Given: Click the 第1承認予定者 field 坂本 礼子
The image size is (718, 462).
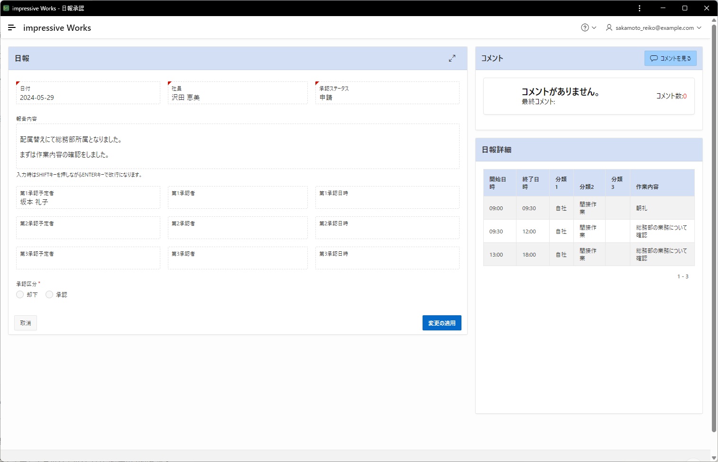Looking at the screenshot, I should (x=88, y=197).
